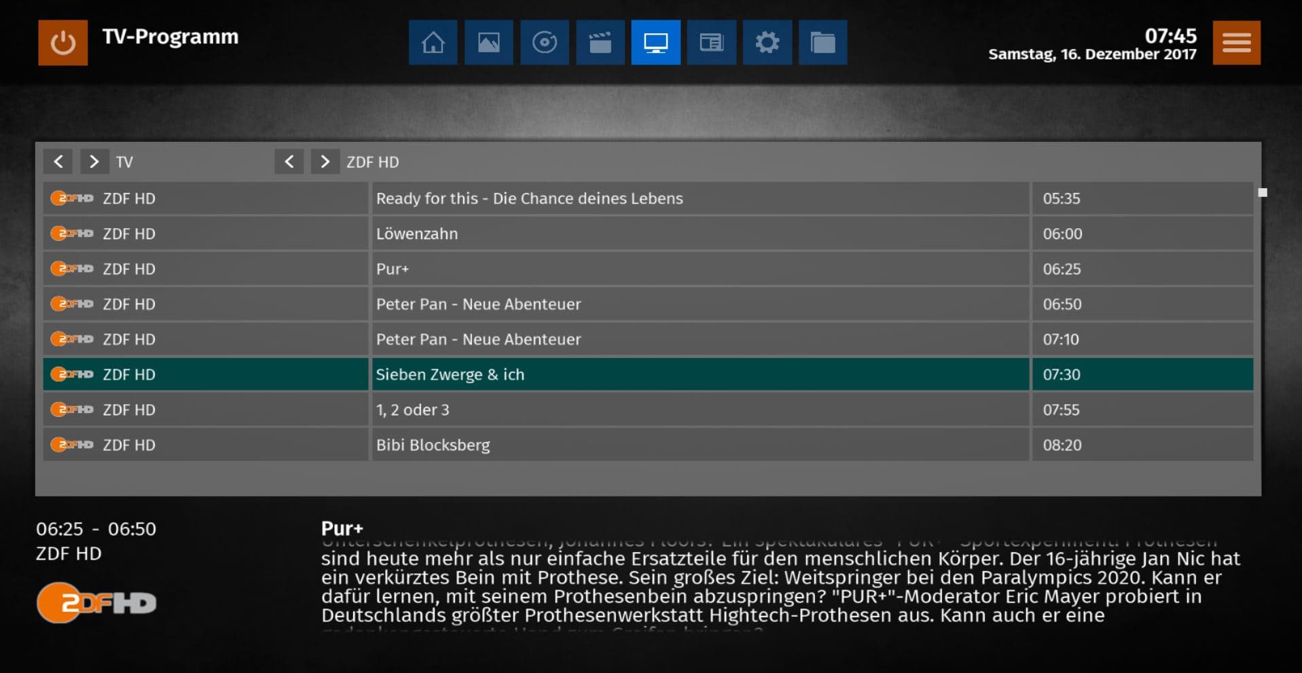The image size is (1302, 673).
Task: Select Peter Pan - Neue Abenteuer at 06:50
Action: pos(700,304)
